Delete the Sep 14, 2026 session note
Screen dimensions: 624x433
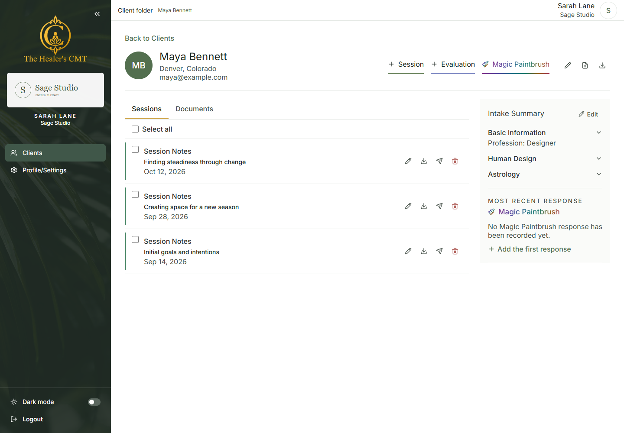click(455, 251)
